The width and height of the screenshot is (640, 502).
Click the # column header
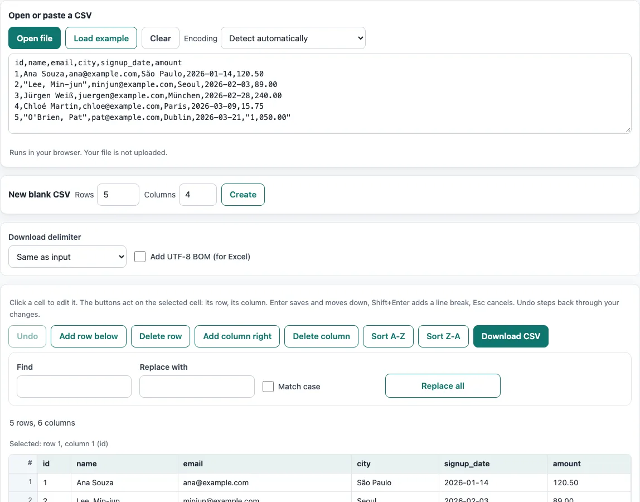click(x=23, y=464)
